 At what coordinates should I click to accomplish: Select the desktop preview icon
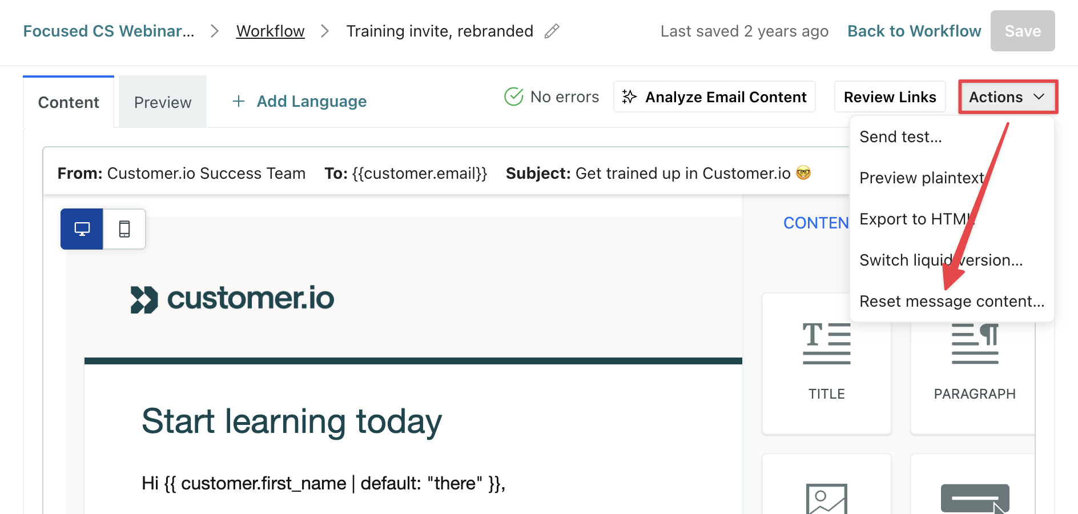[x=82, y=228]
